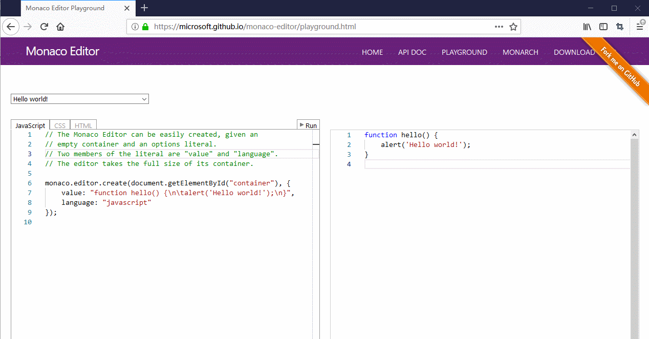
Task: Bookmark this page with the star
Action: (x=513, y=27)
